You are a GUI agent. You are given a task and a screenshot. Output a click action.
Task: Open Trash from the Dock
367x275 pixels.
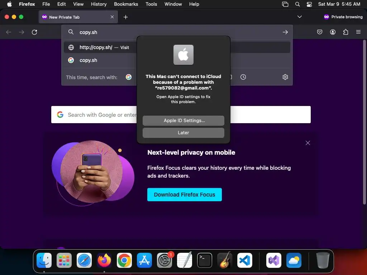coord(323,260)
